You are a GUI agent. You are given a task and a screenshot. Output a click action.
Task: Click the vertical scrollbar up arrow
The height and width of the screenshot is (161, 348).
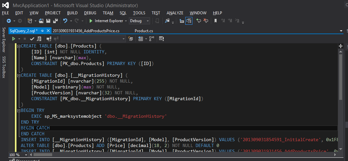pyautogui.click(x=341, y=52)
